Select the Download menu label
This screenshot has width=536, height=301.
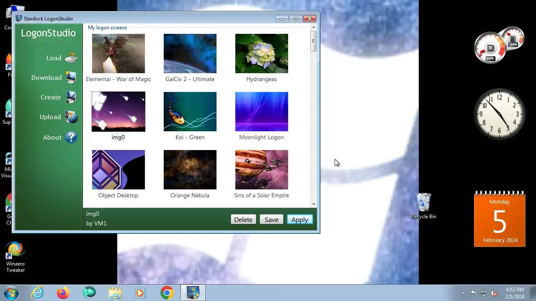46,78
